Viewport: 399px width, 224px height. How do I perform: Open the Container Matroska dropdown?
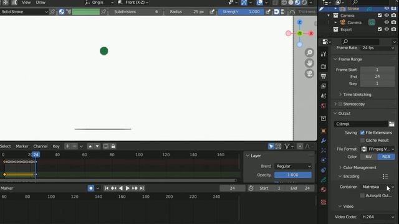coord(378,187)
